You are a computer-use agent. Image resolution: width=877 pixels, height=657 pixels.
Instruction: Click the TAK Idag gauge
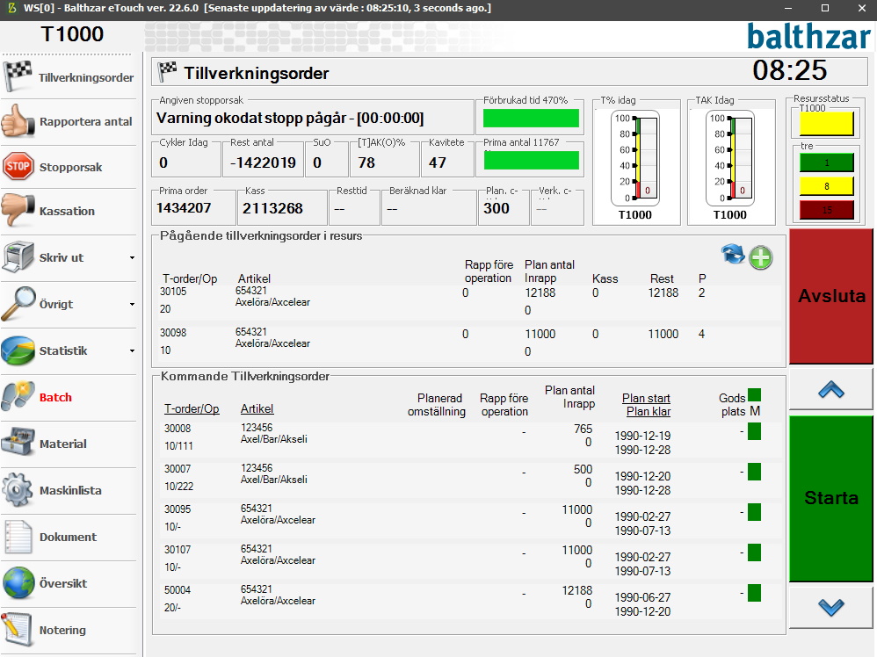click(x=730, y=158)
